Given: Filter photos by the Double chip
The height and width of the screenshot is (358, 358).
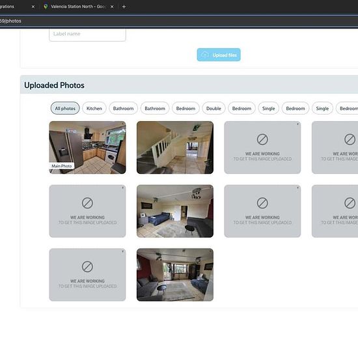Looking at the screenshot, I should point(213,108).
